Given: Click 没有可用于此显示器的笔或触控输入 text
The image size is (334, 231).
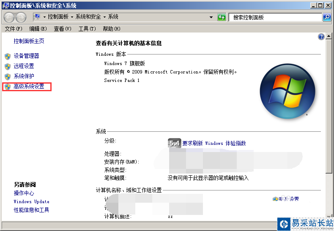Looking at the screenshot, I should (x=208, y=178).
